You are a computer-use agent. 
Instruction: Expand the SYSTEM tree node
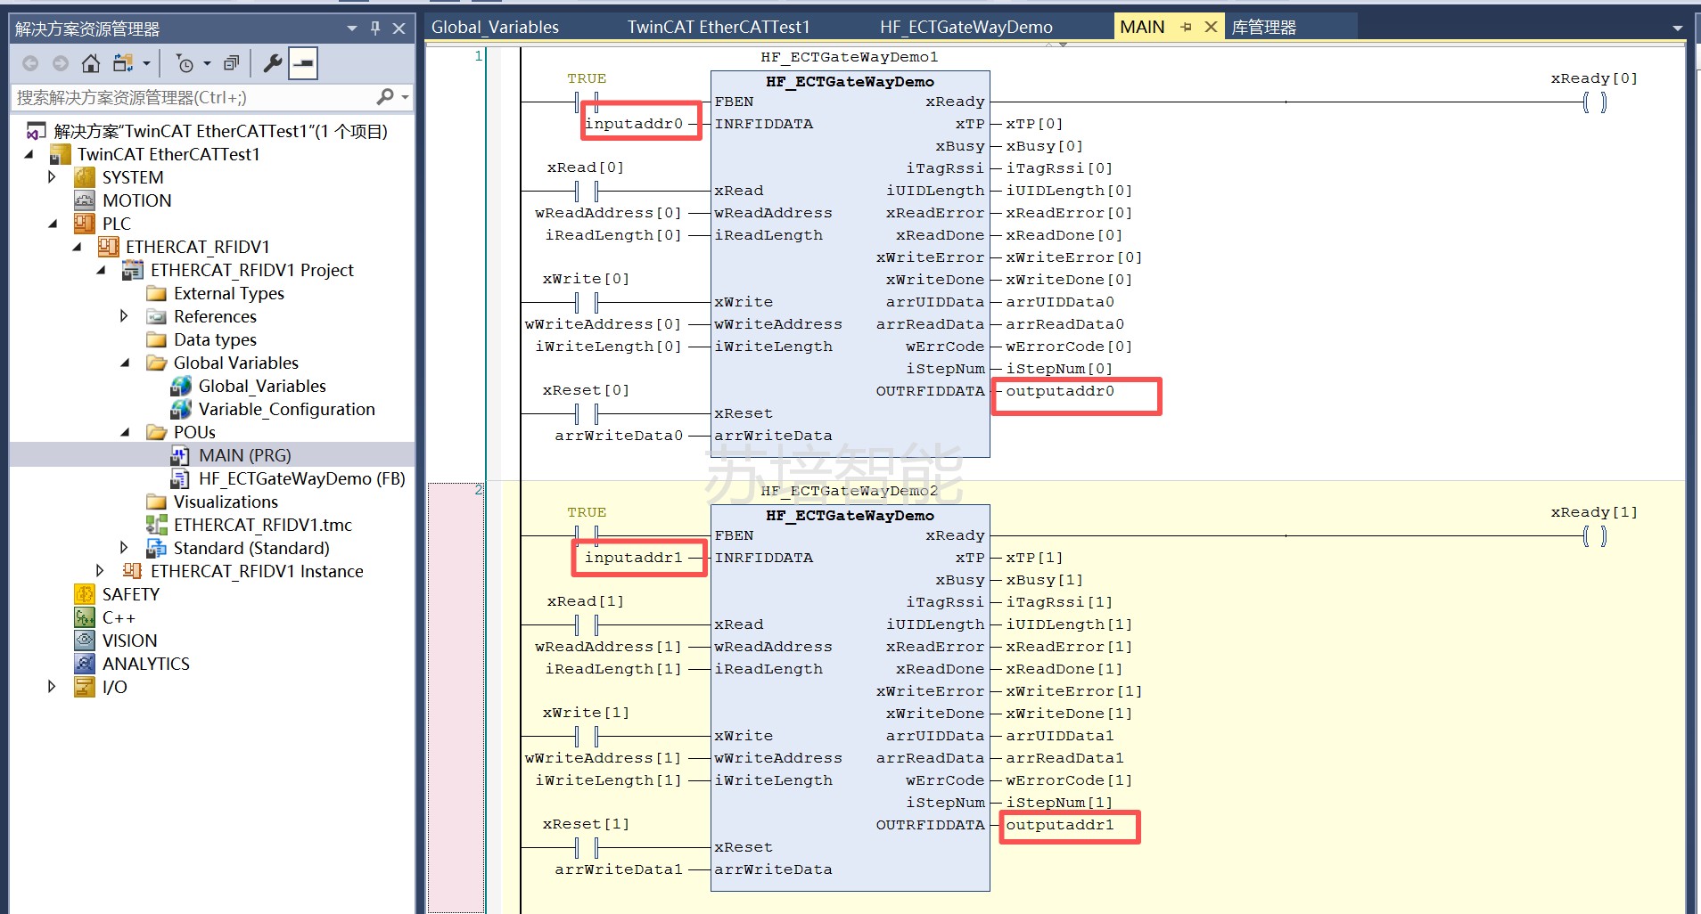pyautogui.click(x=52, y=177)
